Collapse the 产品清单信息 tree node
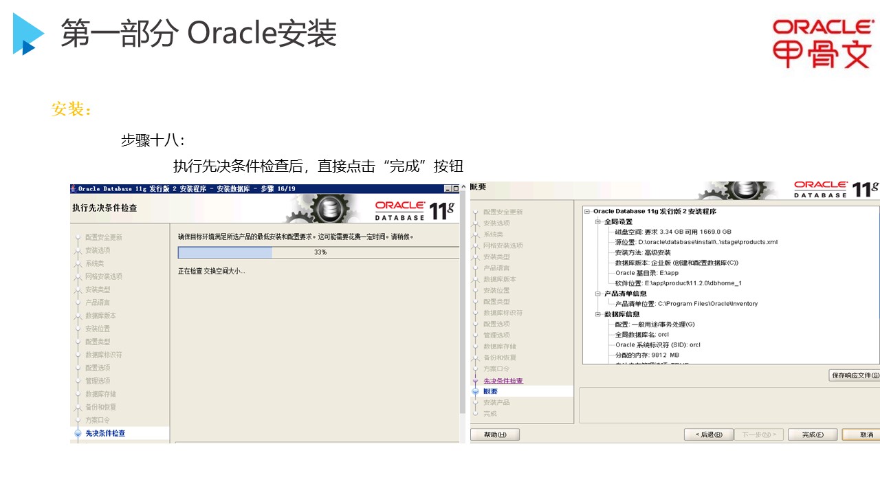The height and width of the screenshot is (495, 880). click(x=597, y=294)
